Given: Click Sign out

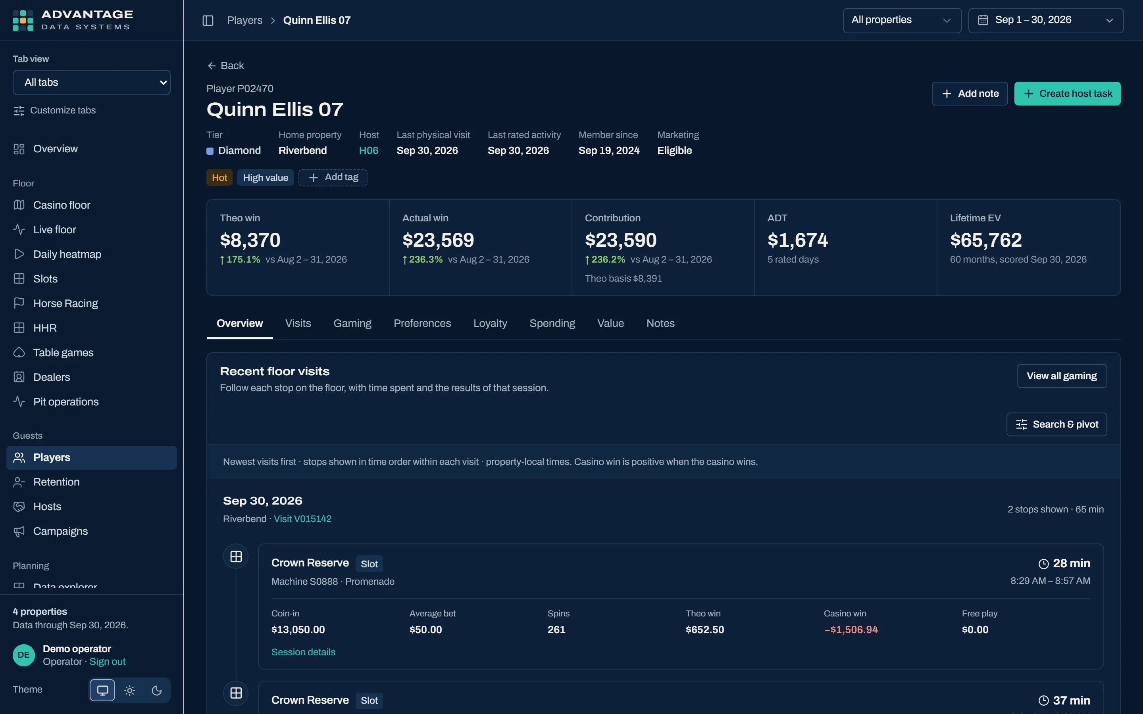Looking at the screenshot, I should click(108, 662).
